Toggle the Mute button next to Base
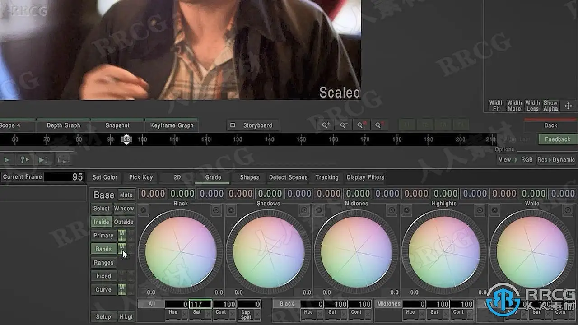578x325 pixels. pyautogui.click(x=126, y=195)
